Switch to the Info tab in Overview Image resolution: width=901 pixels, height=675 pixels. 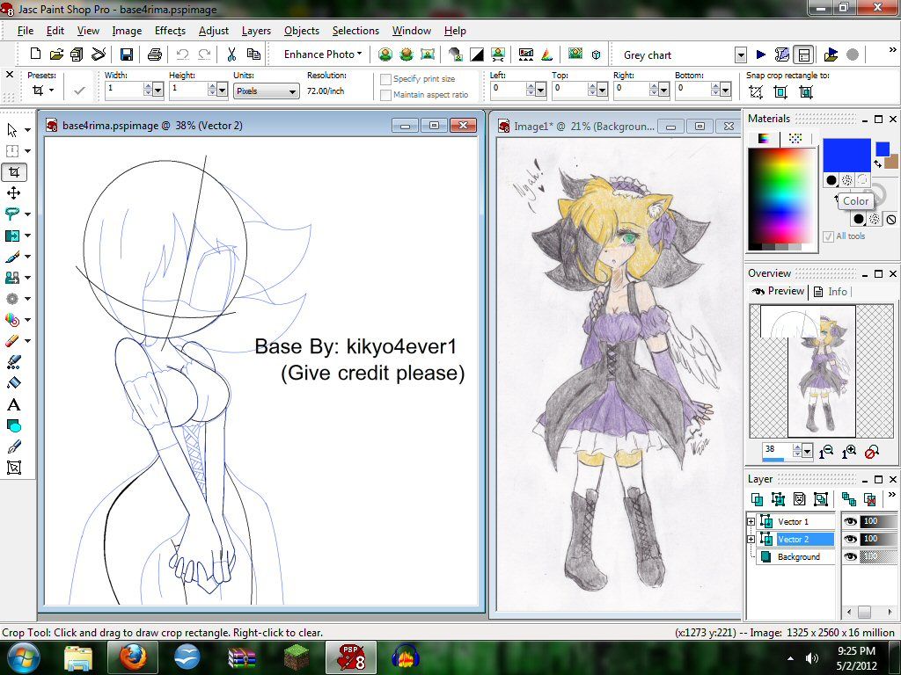[x=831, y=292]
